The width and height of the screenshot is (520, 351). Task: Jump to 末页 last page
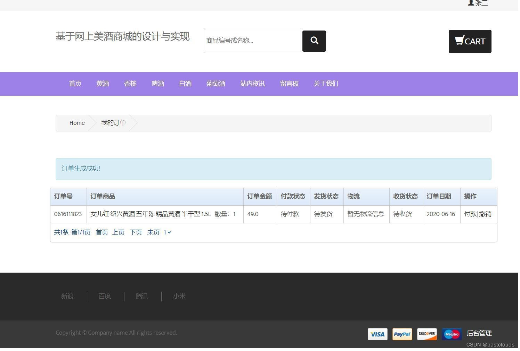point(153,232)
